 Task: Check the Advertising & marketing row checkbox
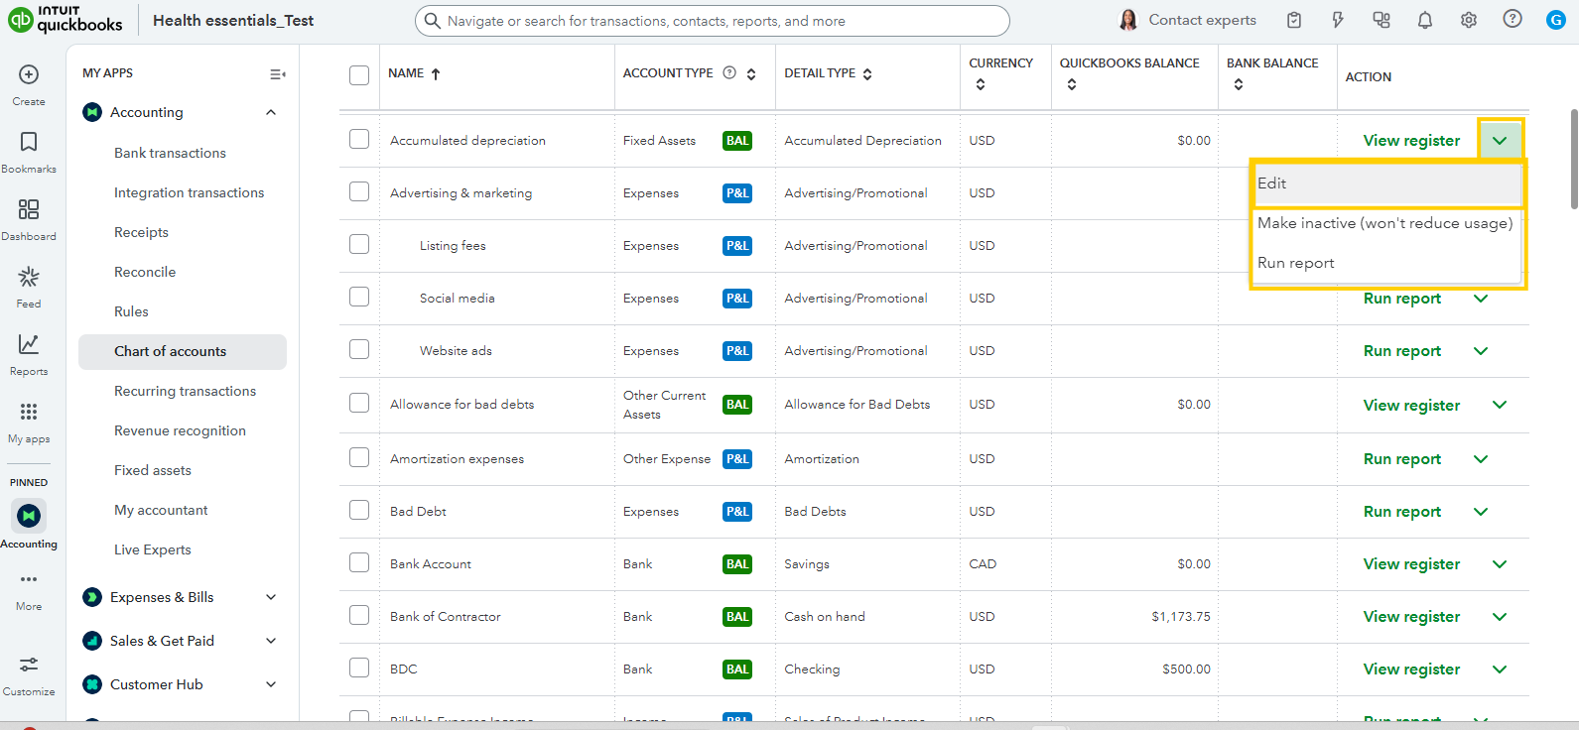click(x=359, y=191)
